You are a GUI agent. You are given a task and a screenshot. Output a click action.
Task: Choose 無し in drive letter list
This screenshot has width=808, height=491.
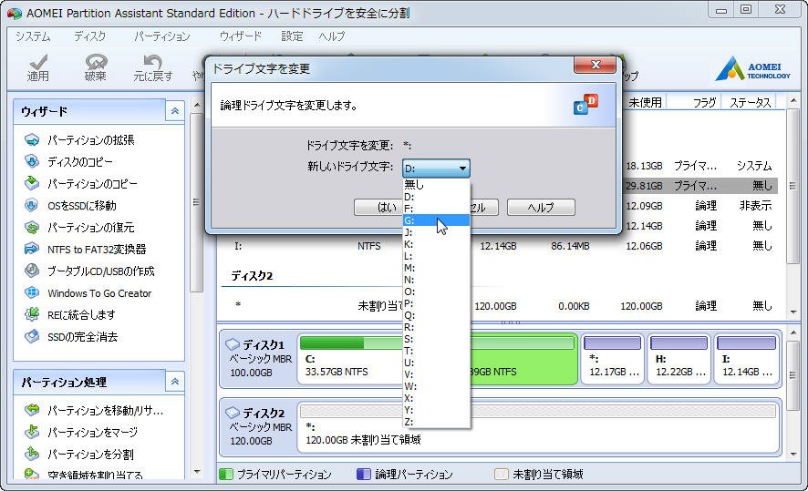click(x=436, y=184)
